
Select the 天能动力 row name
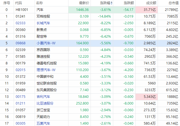click(43, 117)
